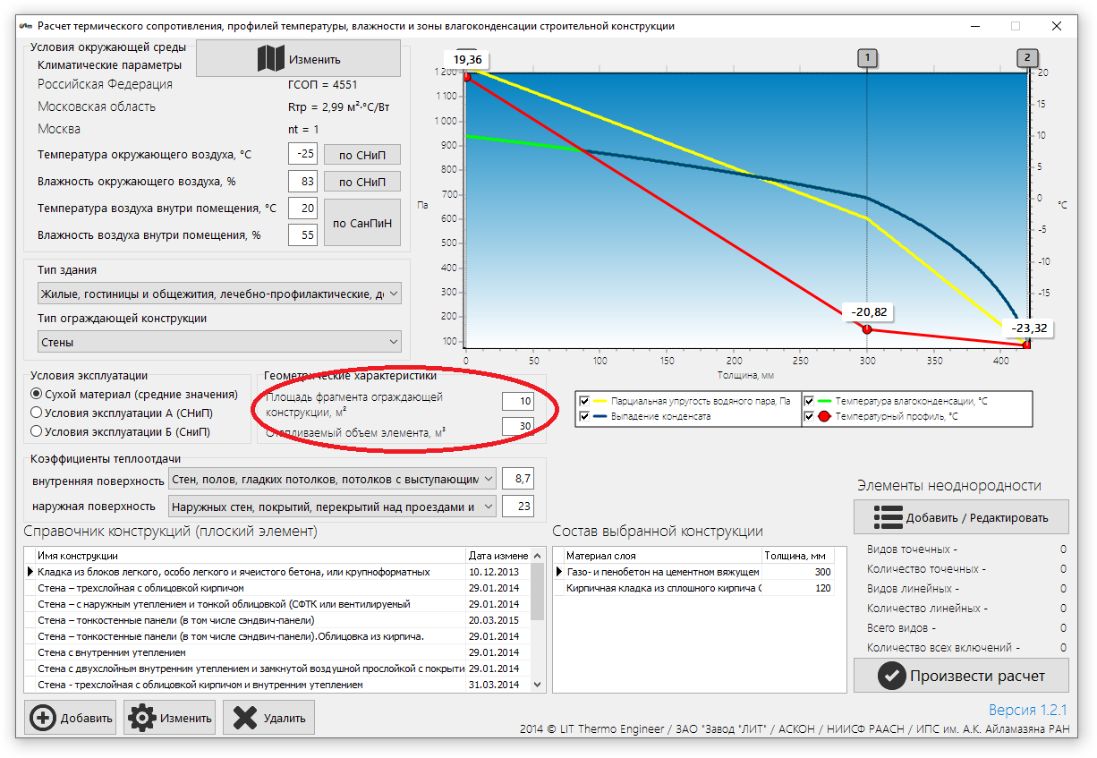Select row Кладка из блоков легкого бетона

[x=277, y=572]
